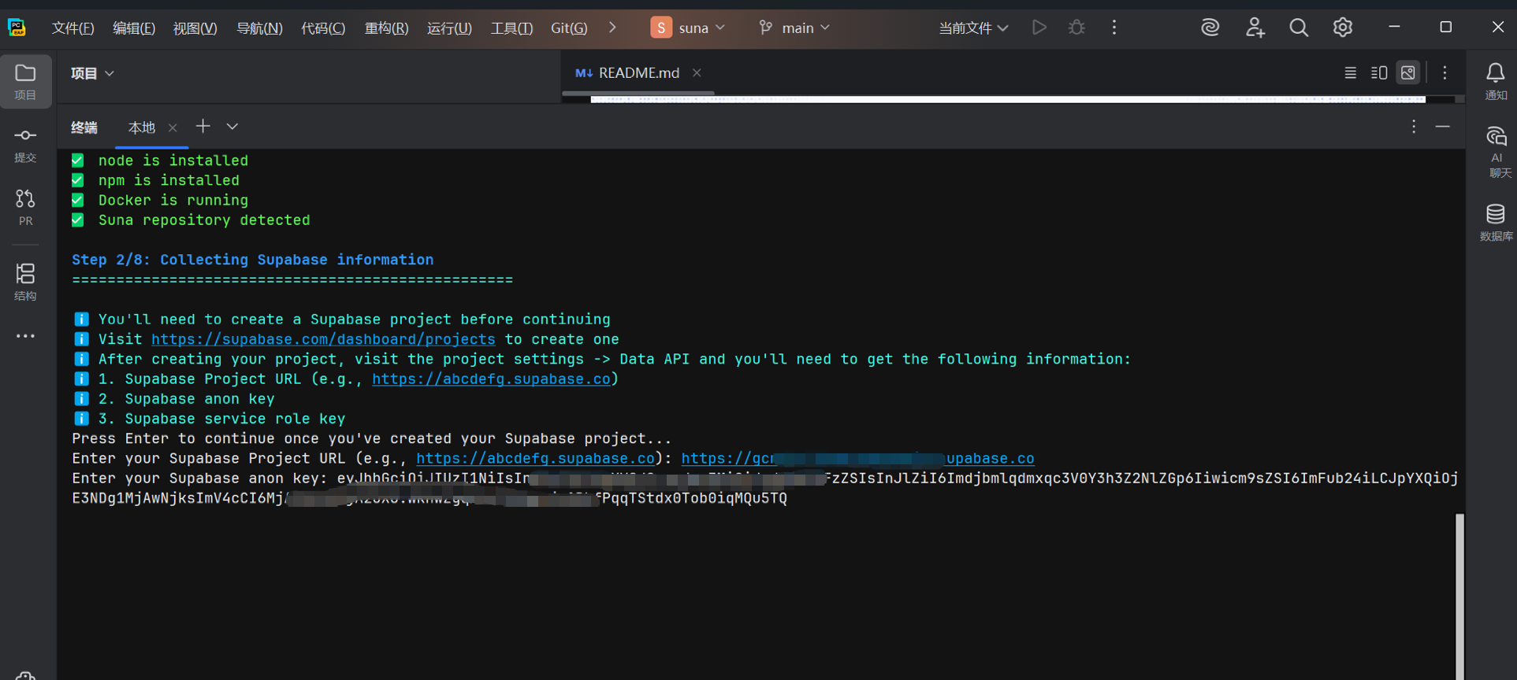The height and width of the screenshot is (680, 1517).
Task: Close the README.md editor tab
Action: click(x=697, y=72)
